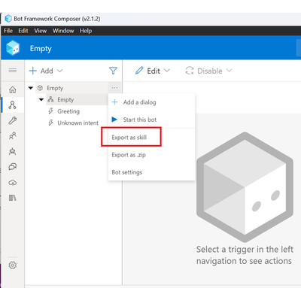Collapse the Empty dialog tree node
The image size is (301, 288).
[41, 99]
